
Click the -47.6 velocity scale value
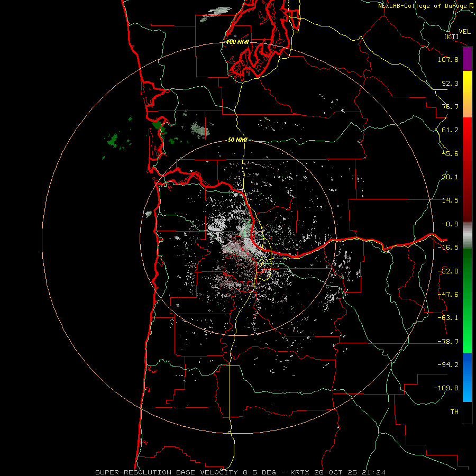coord(448,295)
